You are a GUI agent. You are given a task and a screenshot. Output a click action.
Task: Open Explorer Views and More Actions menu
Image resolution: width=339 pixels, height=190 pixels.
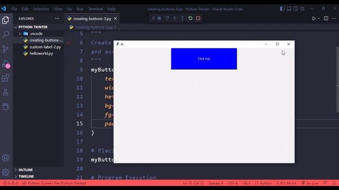57,18
